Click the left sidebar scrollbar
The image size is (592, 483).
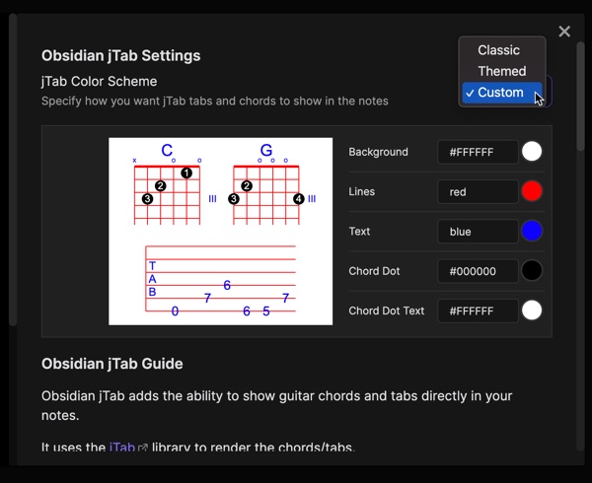[x=13, y=170]
